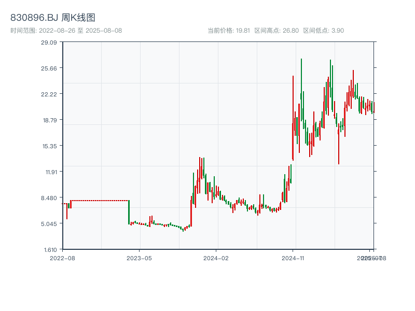Click x-axis date label 2024-02
This screenshot has height=311, width=415.
tap(216, 258)
